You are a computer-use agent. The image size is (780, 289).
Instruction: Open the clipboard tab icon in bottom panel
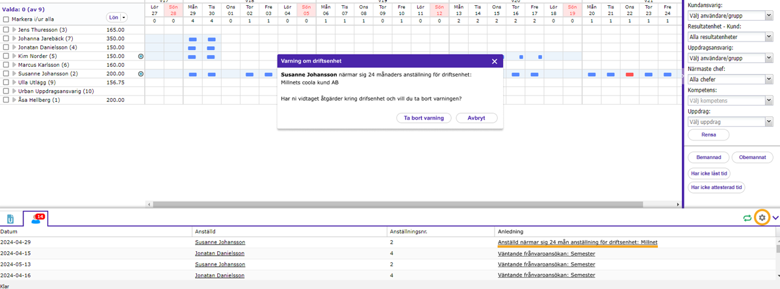click(11, 219)
